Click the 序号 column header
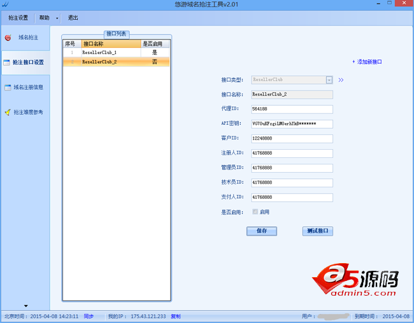414x323 pixels. click(x=72, y=44)
